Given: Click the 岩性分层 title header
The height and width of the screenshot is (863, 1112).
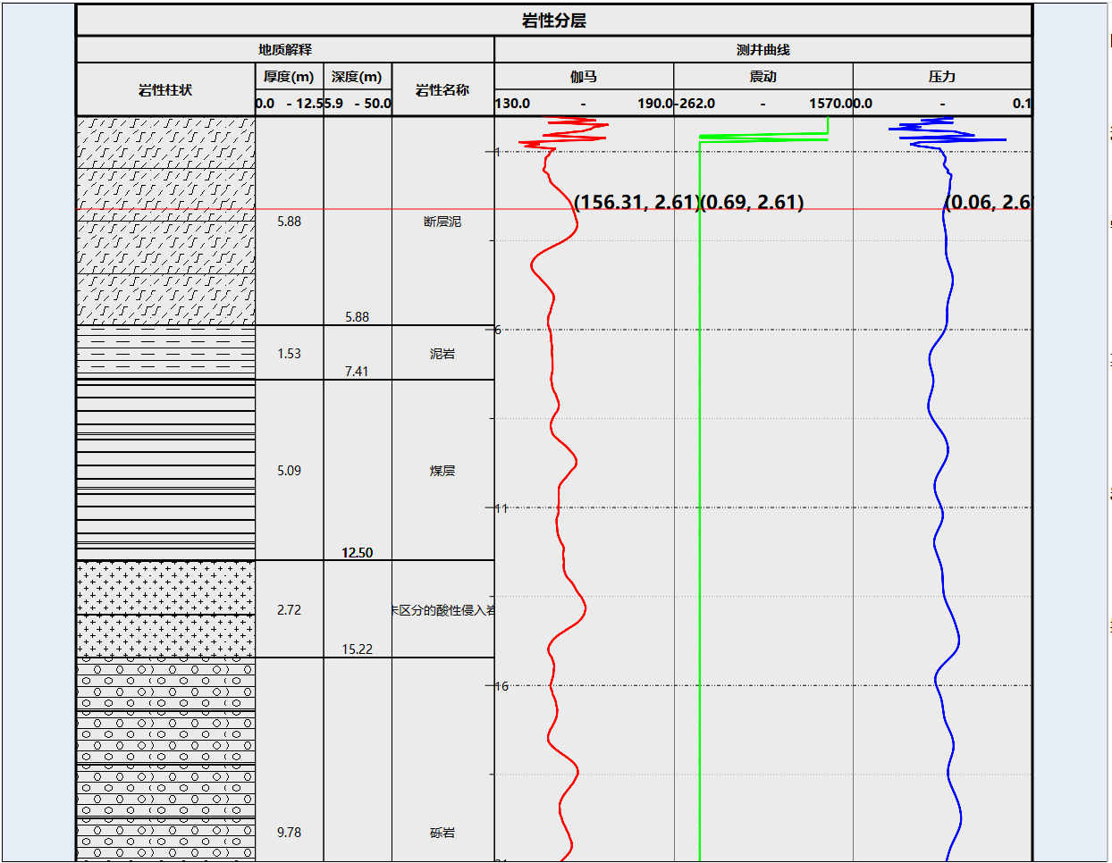Looking at the screenshot, I should pyautogui.click(x=554, y=21).
